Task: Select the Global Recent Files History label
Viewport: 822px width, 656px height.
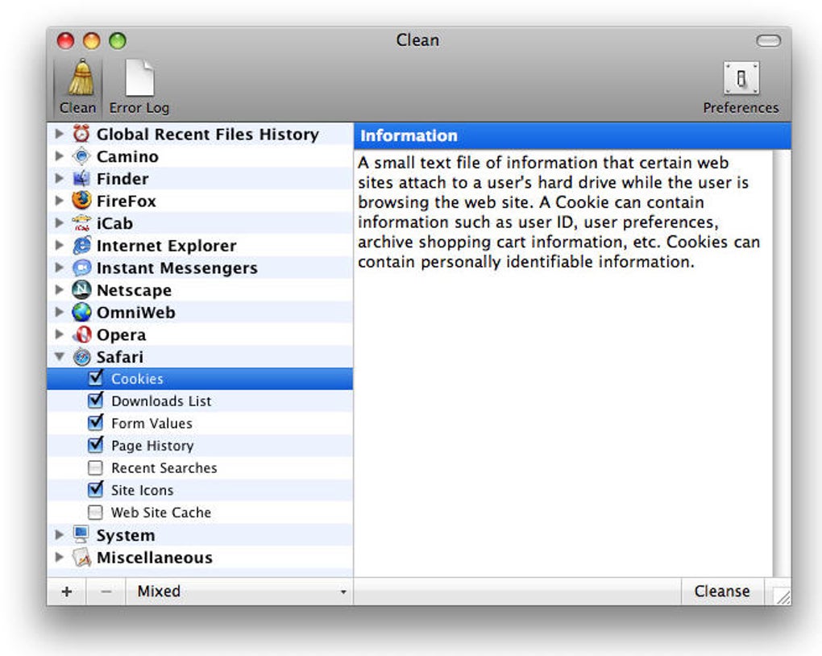Action: 208,135
